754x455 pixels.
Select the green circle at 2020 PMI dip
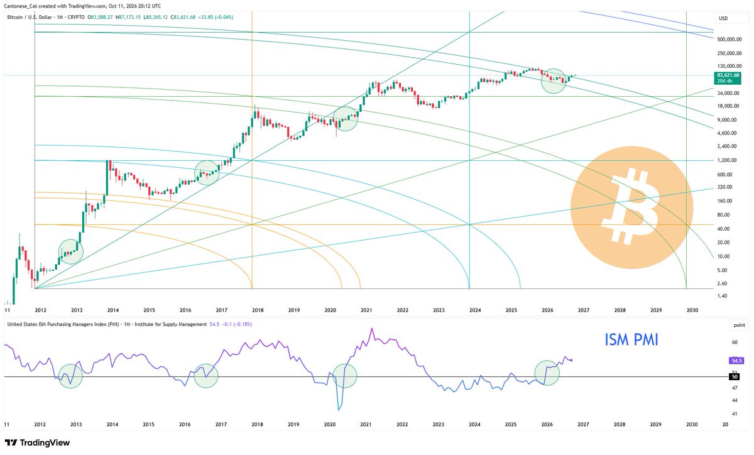click(x=345, y=375)
